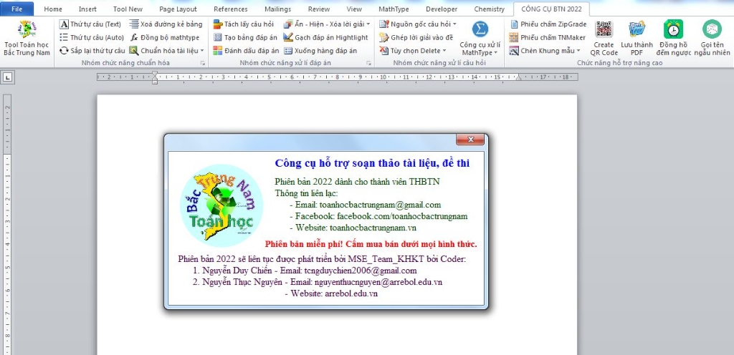This screenshot has height=355, width=734.
Task: Switch to the Chemistry tab
Action: click(489, 9)
